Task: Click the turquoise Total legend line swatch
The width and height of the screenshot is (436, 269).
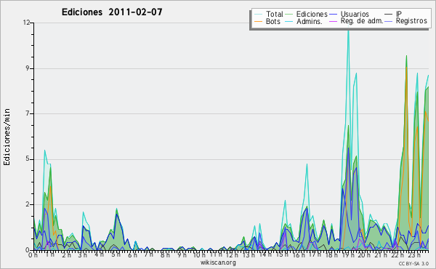Action: 258,15
